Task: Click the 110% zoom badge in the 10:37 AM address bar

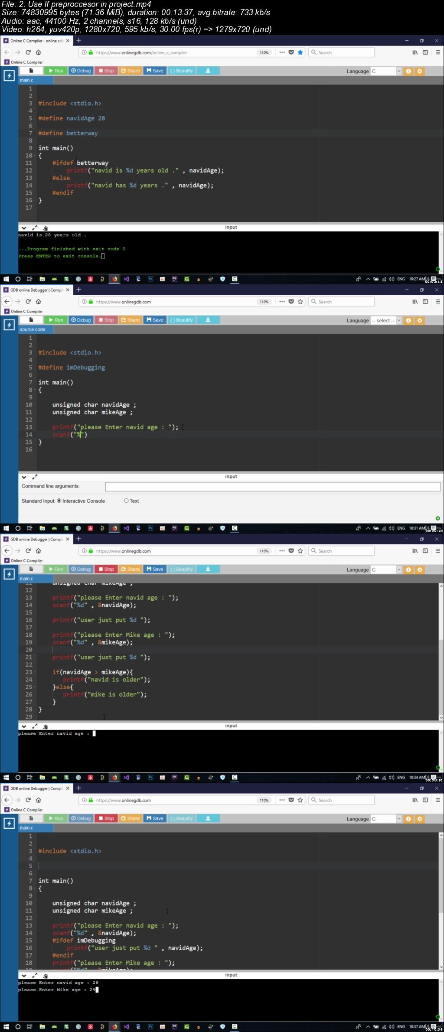Action: (x=264, y=800)
